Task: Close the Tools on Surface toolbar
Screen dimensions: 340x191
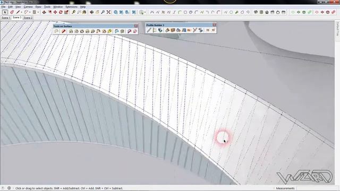Action: tap(136, 26)
